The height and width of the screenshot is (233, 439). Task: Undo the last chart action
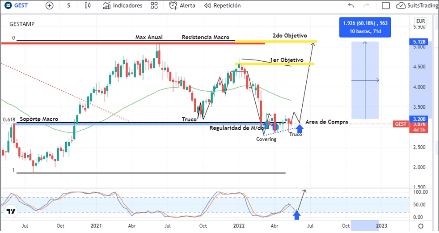click(x=351, y=6)
